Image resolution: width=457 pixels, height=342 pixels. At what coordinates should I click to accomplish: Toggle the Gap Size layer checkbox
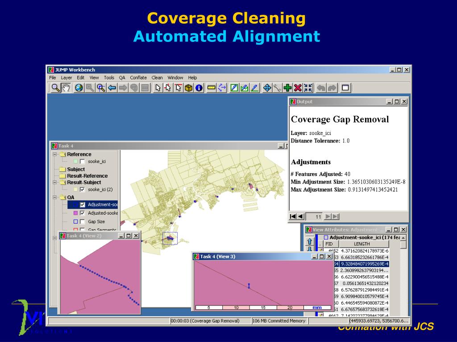point(82,221)
